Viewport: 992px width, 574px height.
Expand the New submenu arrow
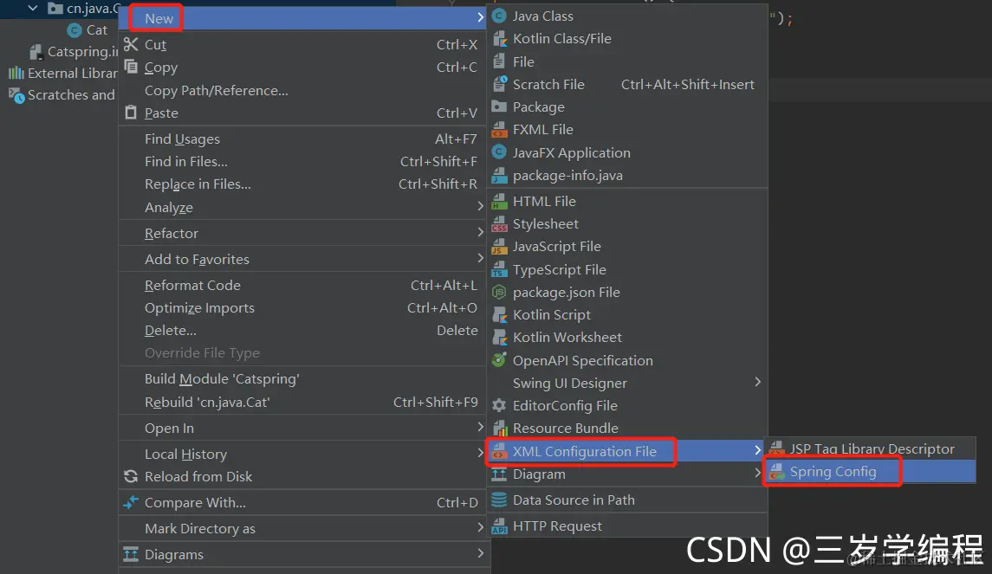[x=480, y=18]
